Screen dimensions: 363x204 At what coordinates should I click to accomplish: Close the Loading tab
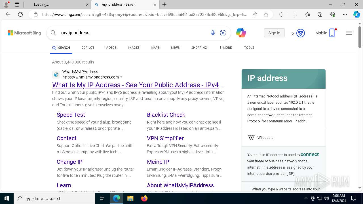pyautogui.click(x=87, y=5)
